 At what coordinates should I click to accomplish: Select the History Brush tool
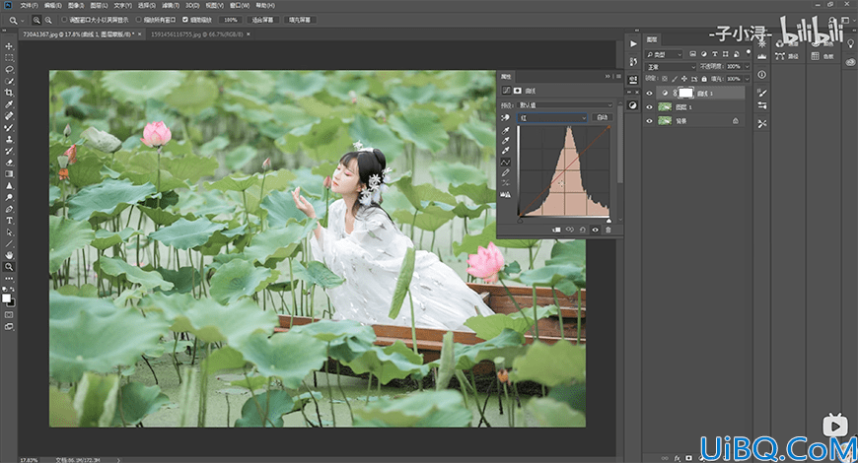point(9,151)
